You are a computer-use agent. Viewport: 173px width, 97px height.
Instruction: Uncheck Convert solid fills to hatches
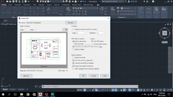73,63
